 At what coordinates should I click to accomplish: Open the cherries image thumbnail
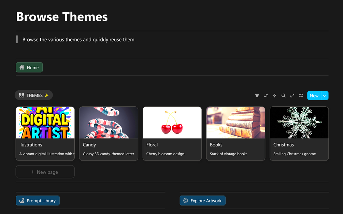tap(172, 122)
